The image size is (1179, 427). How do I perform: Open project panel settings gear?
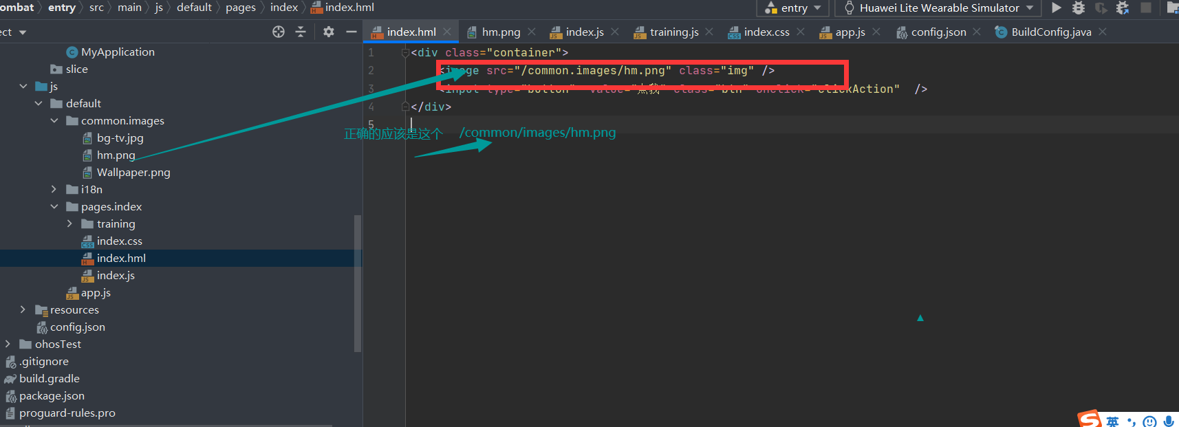point(329,32)
